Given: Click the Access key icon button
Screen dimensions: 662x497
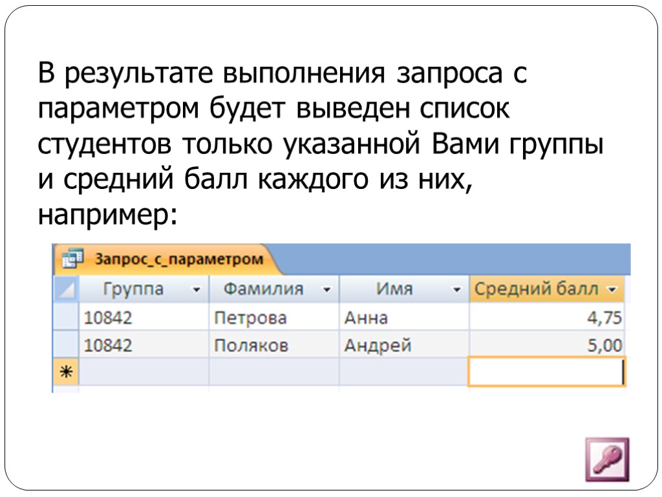Looking at the screenshot, I should 607,459.
